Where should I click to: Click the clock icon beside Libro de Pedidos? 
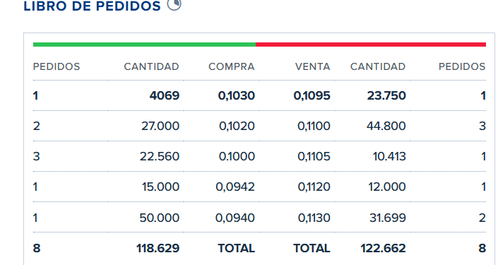[174, 4]
